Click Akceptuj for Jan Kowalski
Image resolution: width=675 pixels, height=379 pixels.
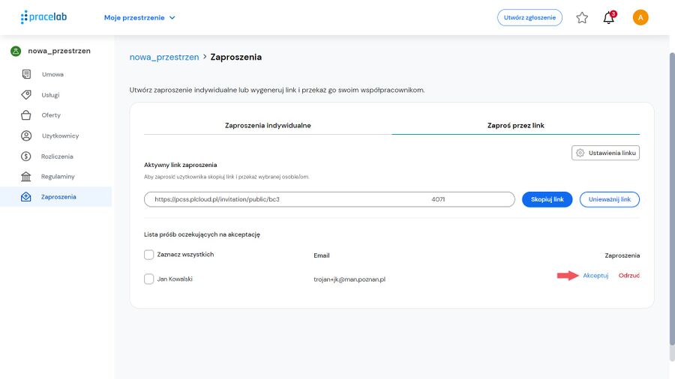595,276
